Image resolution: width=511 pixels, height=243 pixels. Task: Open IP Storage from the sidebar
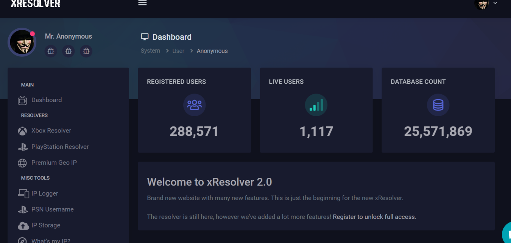click(x=45, y=225)
